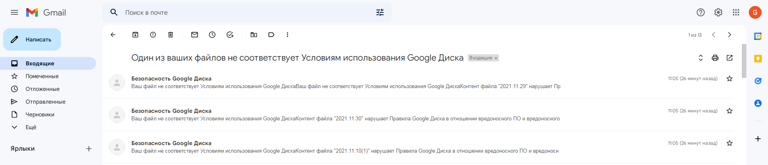Get add-ons with side panel plus
Screen dimensions: 768x165
click(x=758, y=139)
